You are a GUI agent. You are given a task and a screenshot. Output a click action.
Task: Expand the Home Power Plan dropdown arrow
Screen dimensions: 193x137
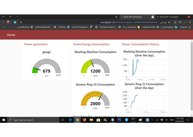click(x=116, y=116)
